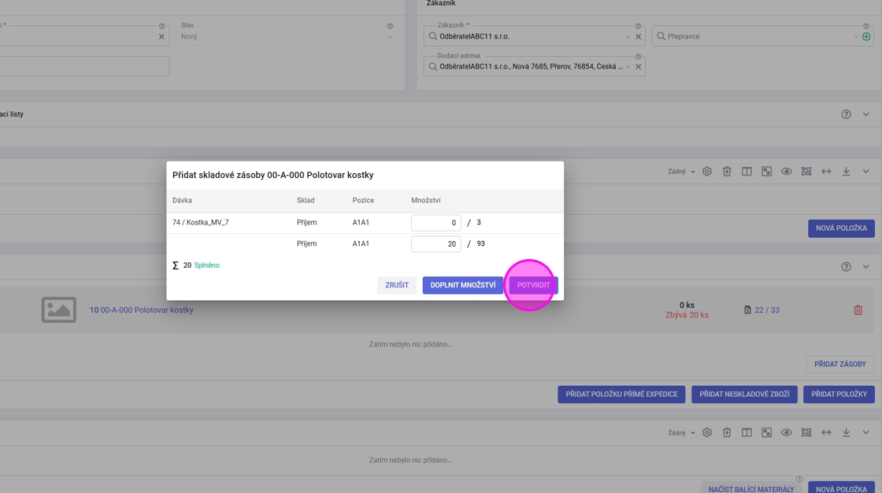Click the DOPLNIT MNOŽSTVÍ button
Viewport: 882px width, 493px height.
point(463,285)
